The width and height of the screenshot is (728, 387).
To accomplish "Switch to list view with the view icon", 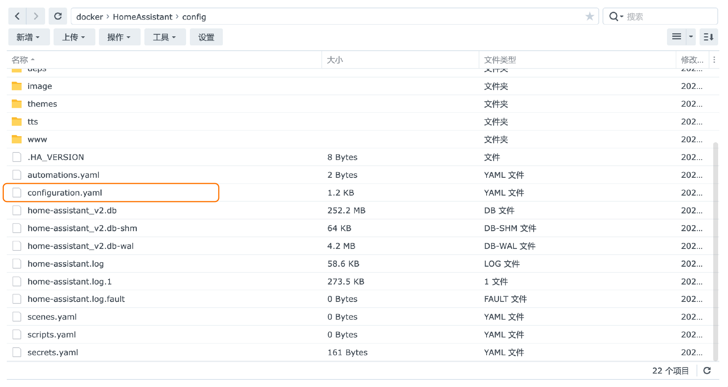I will 676,37.
